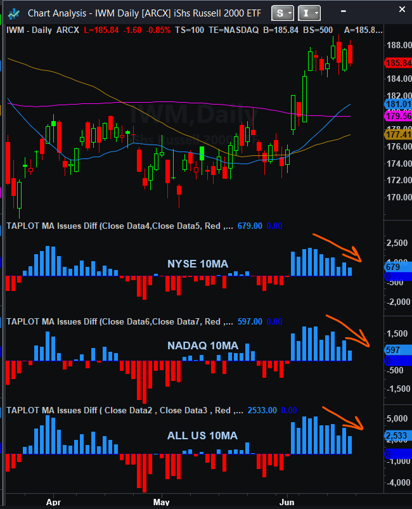Click the red 185.84 last price tag
Image resolution: width=412 pixels, height=509 pixels.
coord(398,63)
